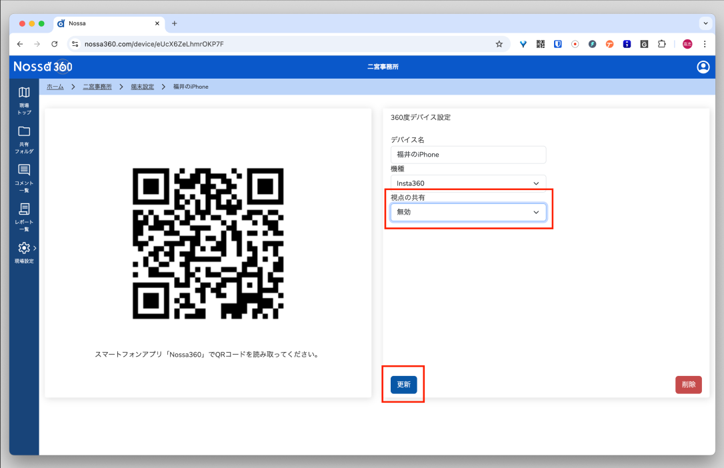Bookmark this page with the star icon
Image resolution: width=724 pixels, height=468 pixels.
(x=499, y=44)
